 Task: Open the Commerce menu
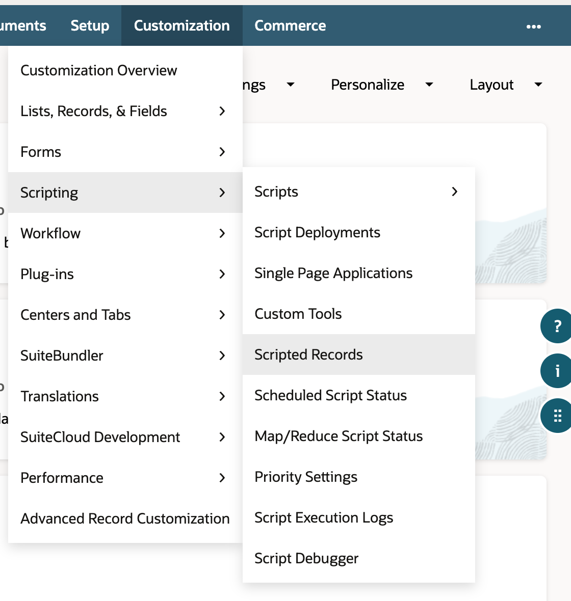(290, 25)
